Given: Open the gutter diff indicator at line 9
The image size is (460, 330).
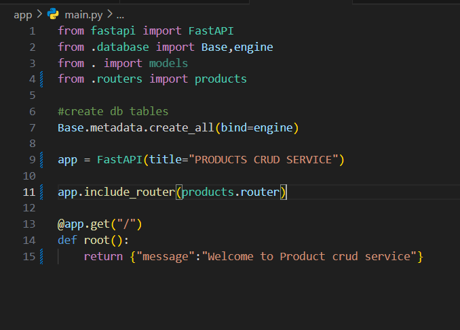Looking at the screenshot, I should [x=42, y=160].
